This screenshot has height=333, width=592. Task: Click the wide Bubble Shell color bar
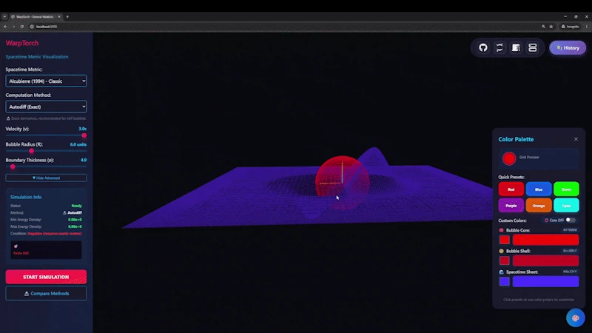(x=545, y=260)
